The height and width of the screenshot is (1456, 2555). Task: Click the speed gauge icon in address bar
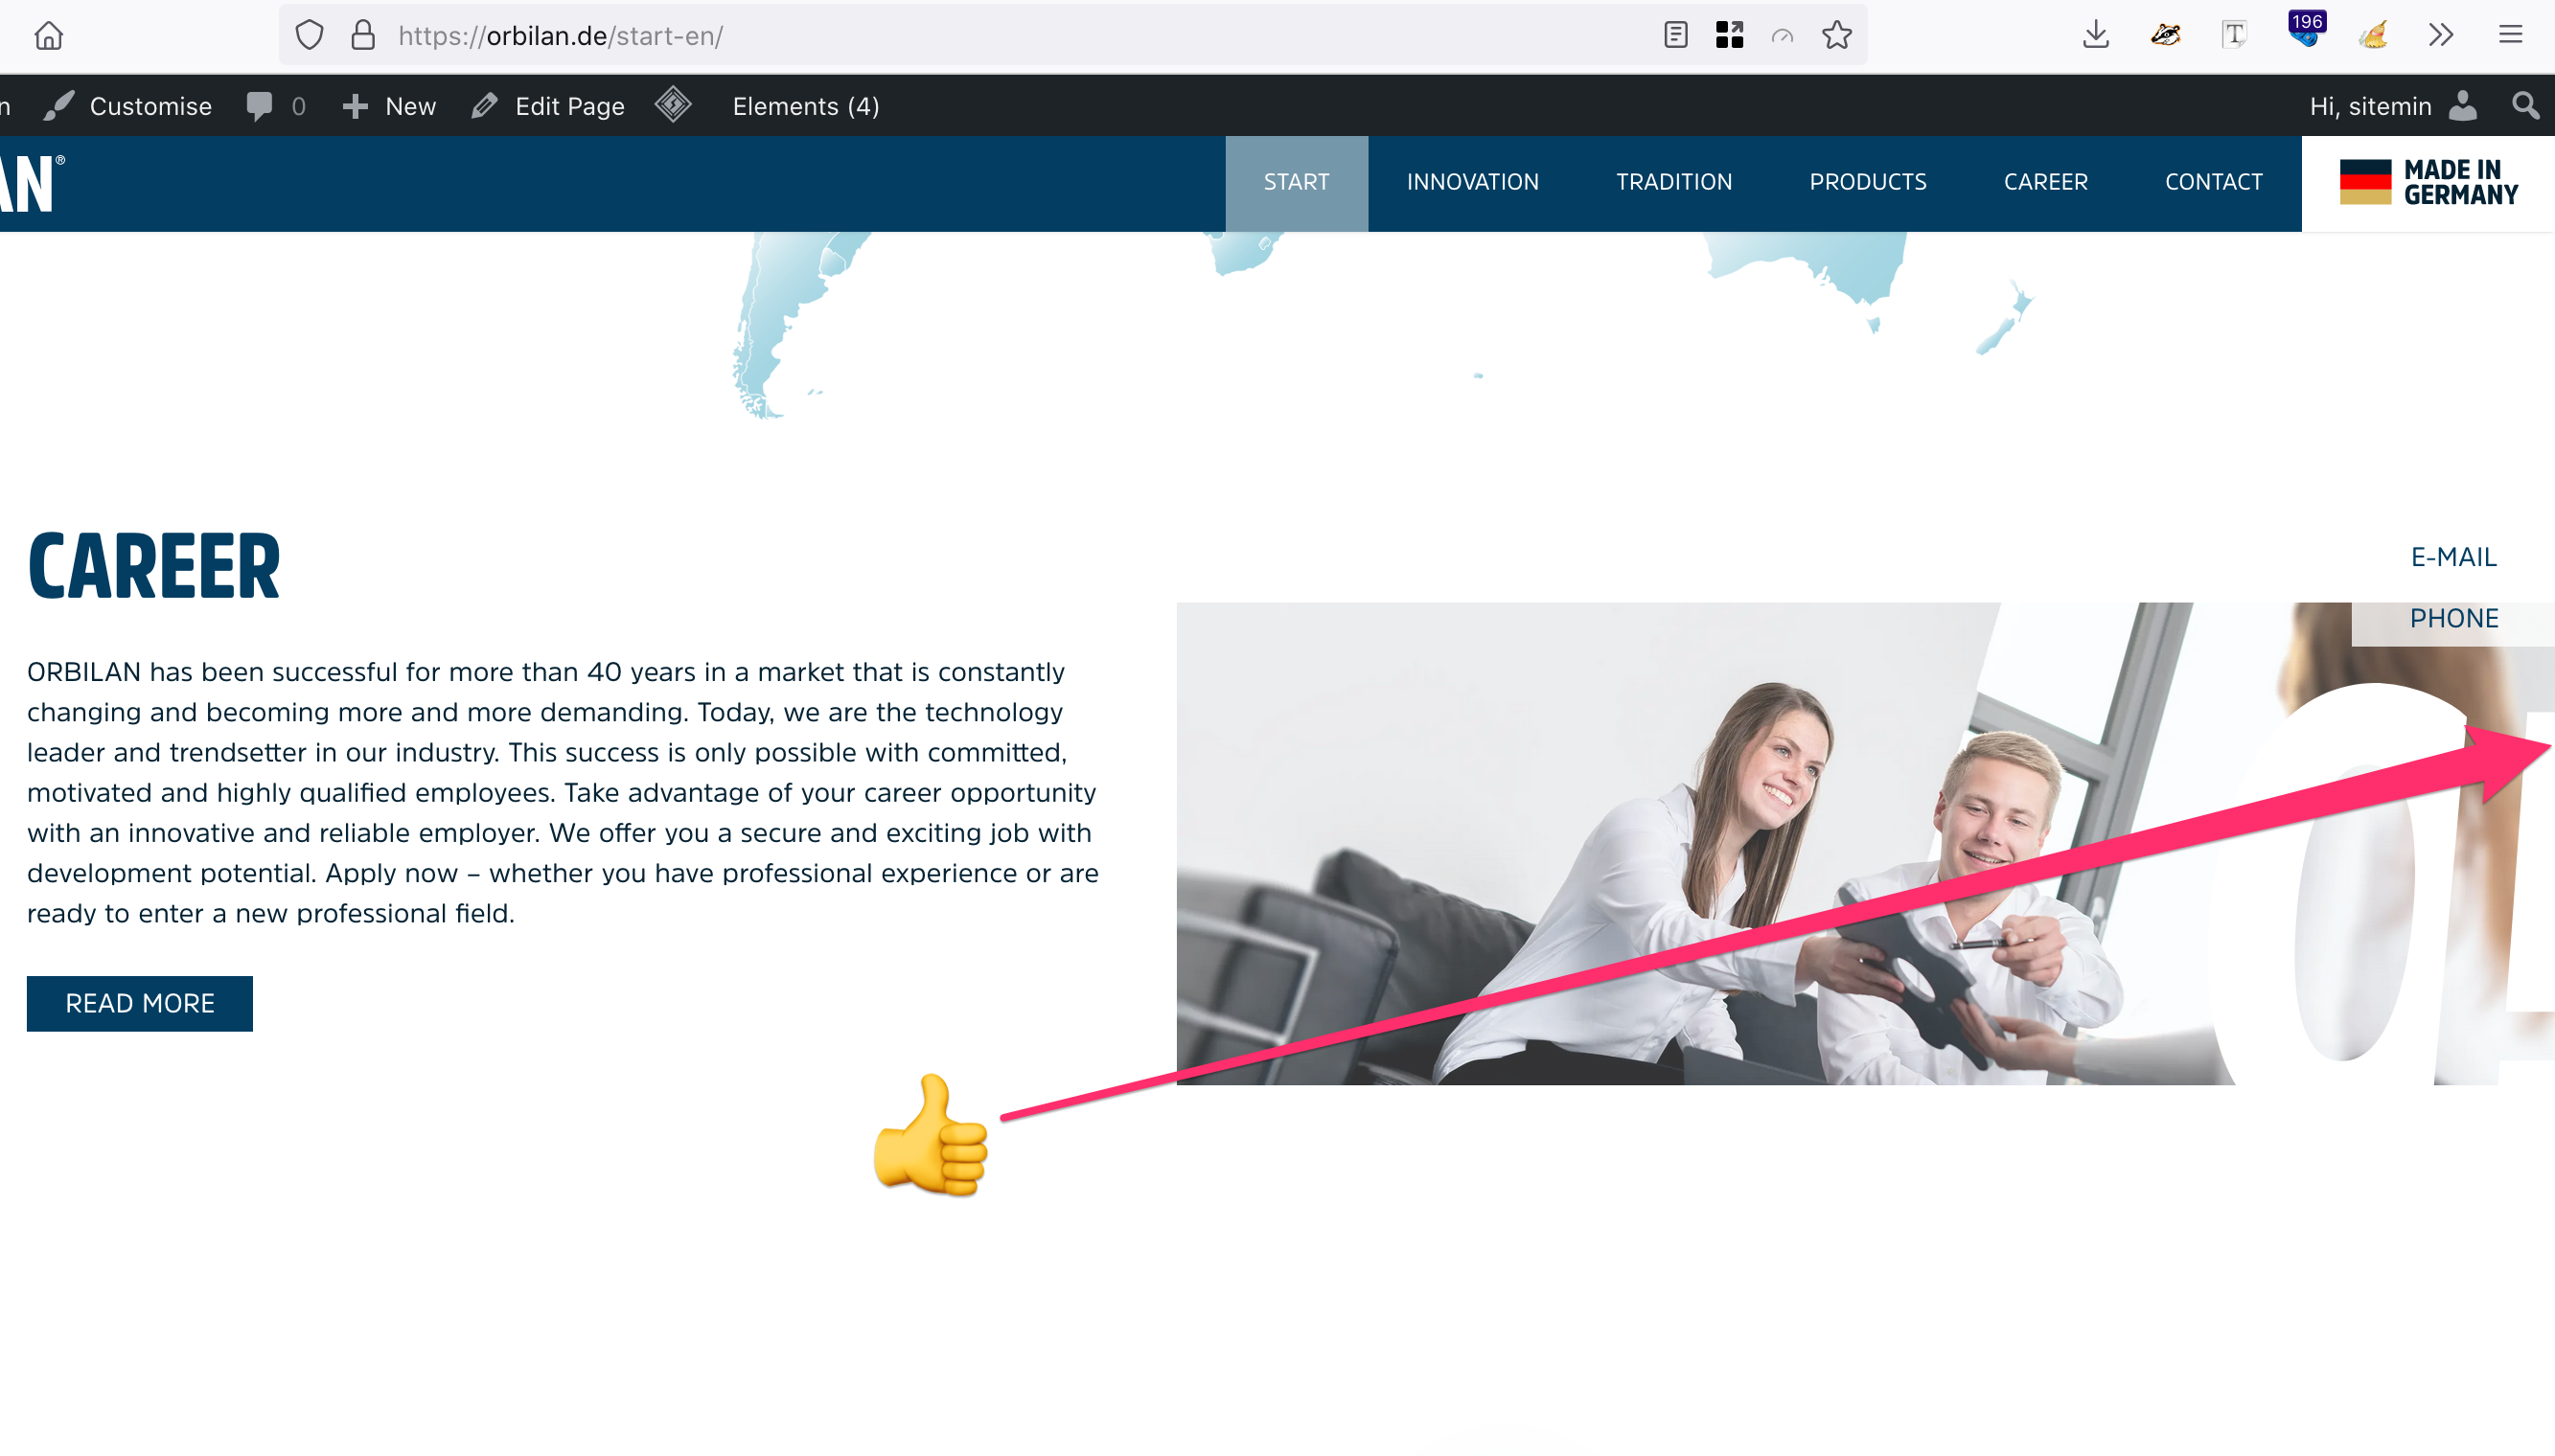coord(1782,37)
